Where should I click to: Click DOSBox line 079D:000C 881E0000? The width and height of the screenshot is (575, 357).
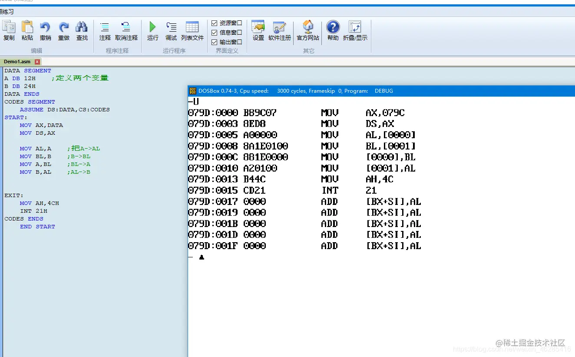click(302, 157)
